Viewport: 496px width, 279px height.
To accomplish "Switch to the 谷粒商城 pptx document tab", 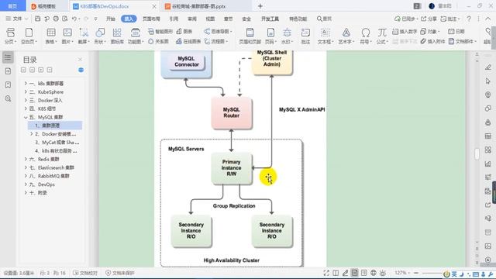I will click(198, 6).
